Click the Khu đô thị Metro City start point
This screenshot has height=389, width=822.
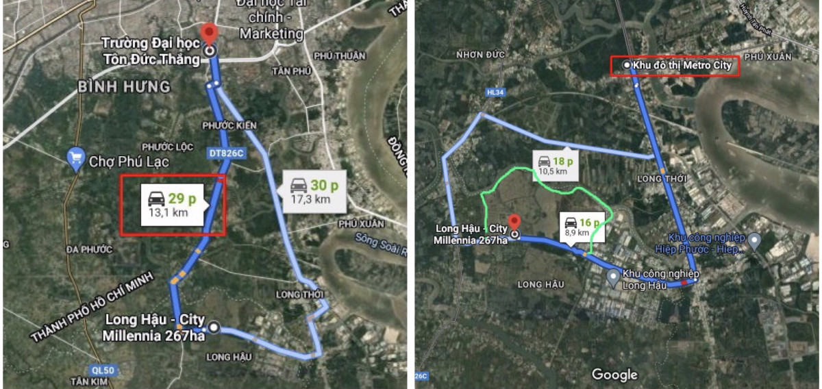coord(627,65)
